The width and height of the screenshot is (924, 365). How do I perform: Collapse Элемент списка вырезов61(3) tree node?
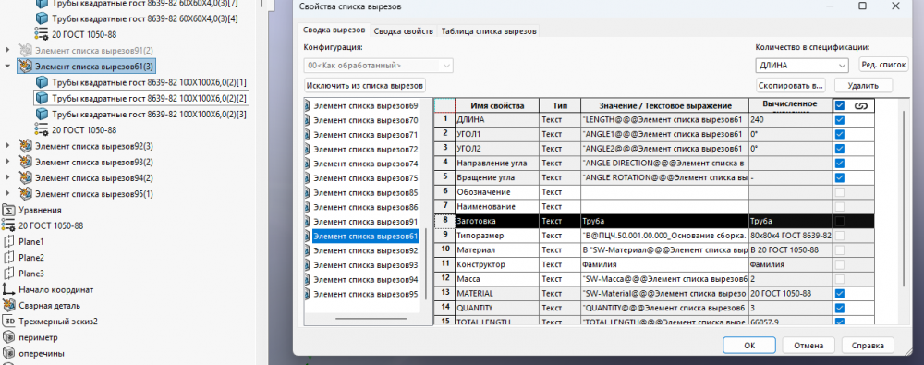[x=7, y=66]
